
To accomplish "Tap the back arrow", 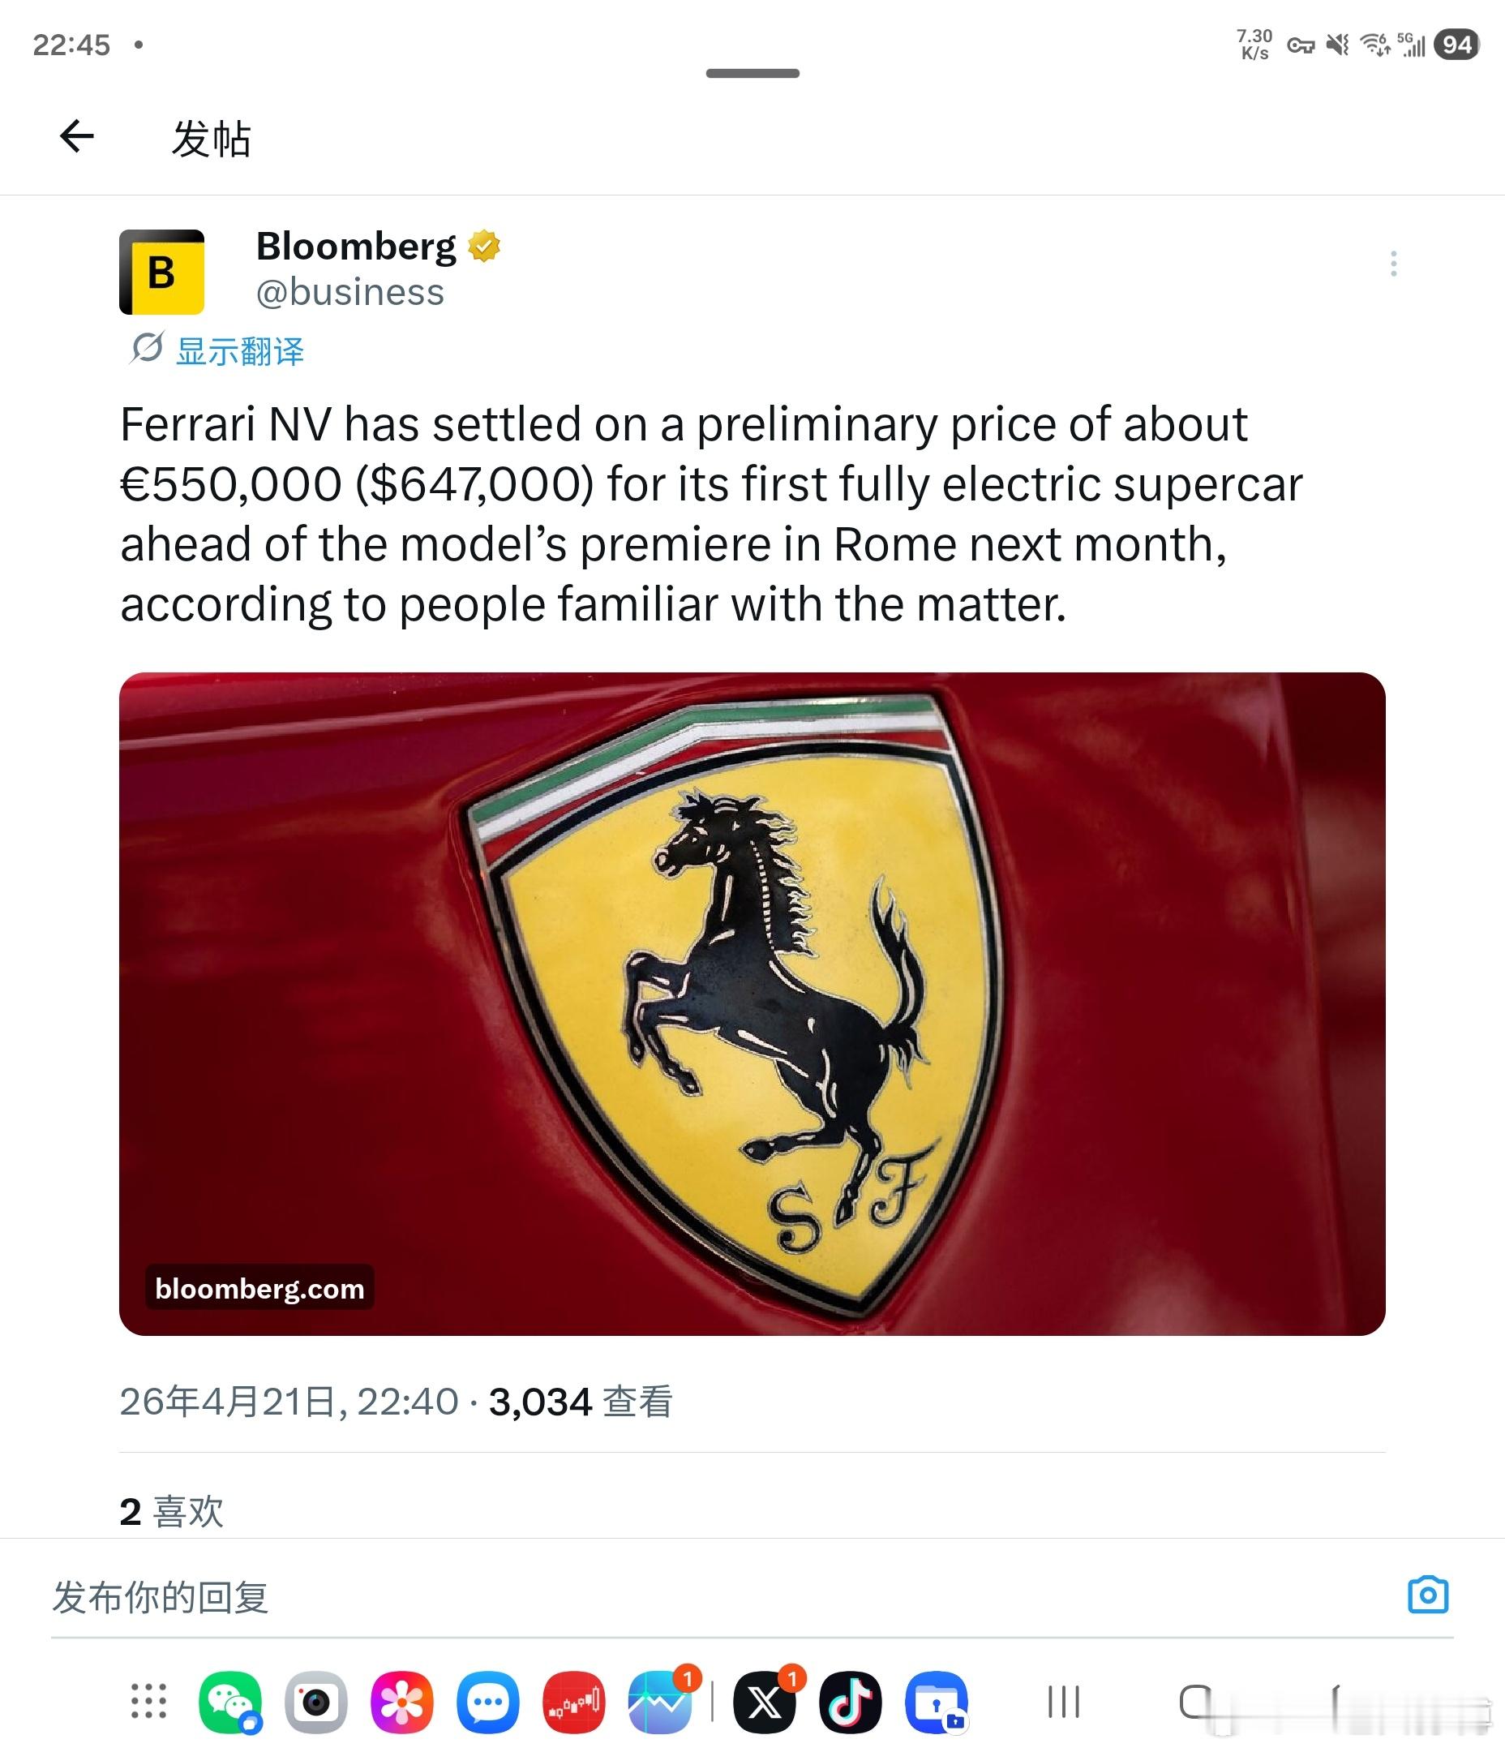I will coord(77,136).
